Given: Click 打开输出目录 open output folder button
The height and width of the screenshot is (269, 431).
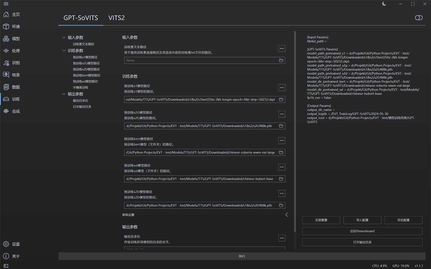Looking at the screenshot, I should (362, 242).
